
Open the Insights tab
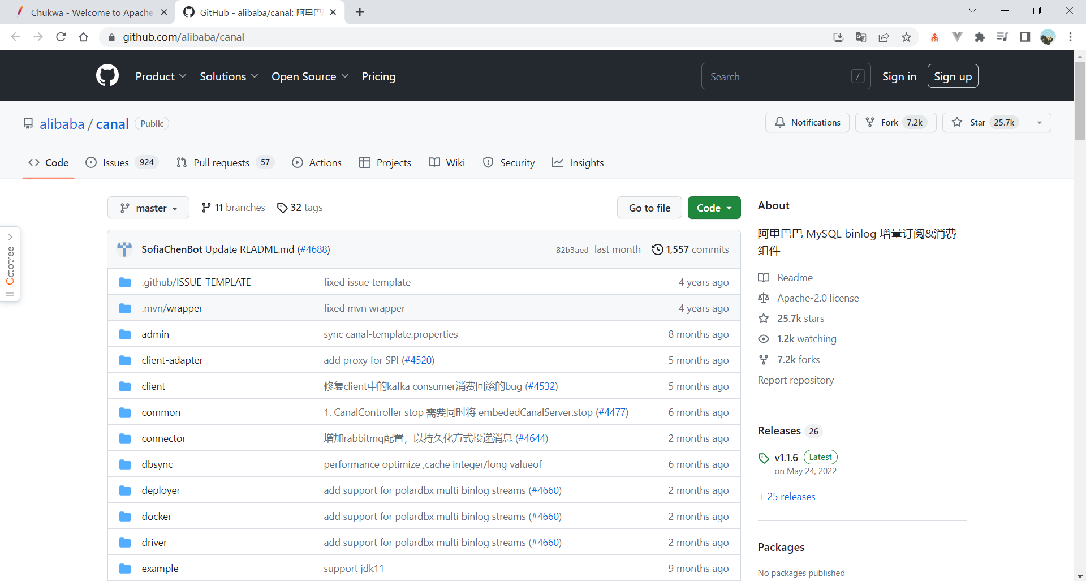[578, 163]
